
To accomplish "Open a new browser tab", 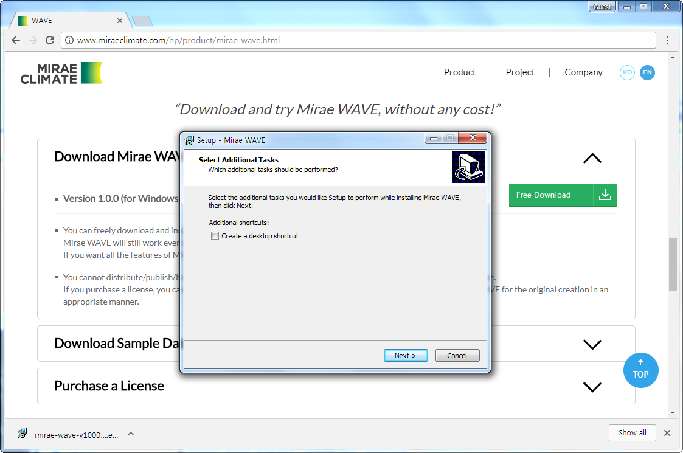I will [142, 21].
